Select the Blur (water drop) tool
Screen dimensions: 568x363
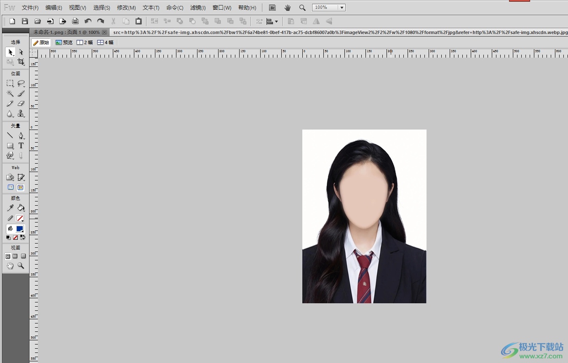tap(11, 114)
